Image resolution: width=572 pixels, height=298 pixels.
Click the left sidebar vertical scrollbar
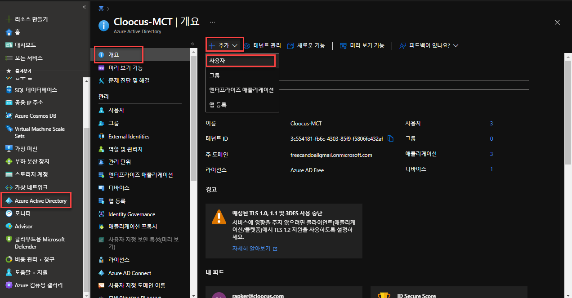tap(86, 209)
